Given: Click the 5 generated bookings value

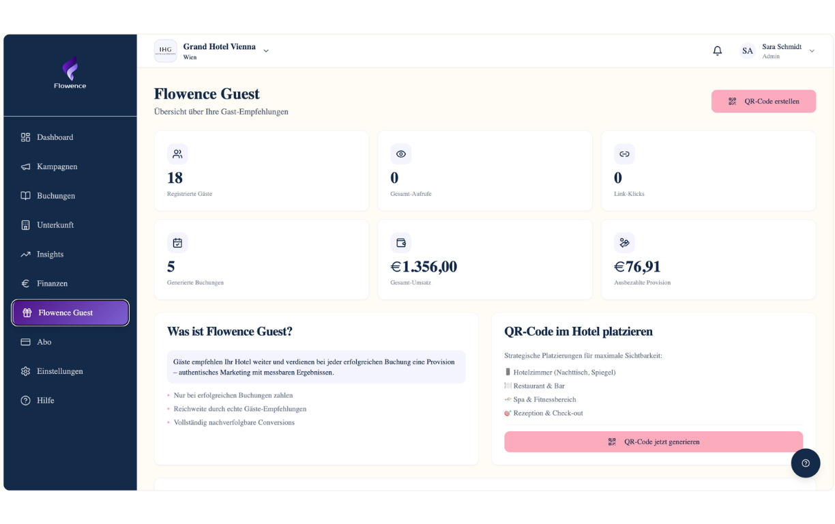Looking at the screenshot, I should [x=171, y=267].
